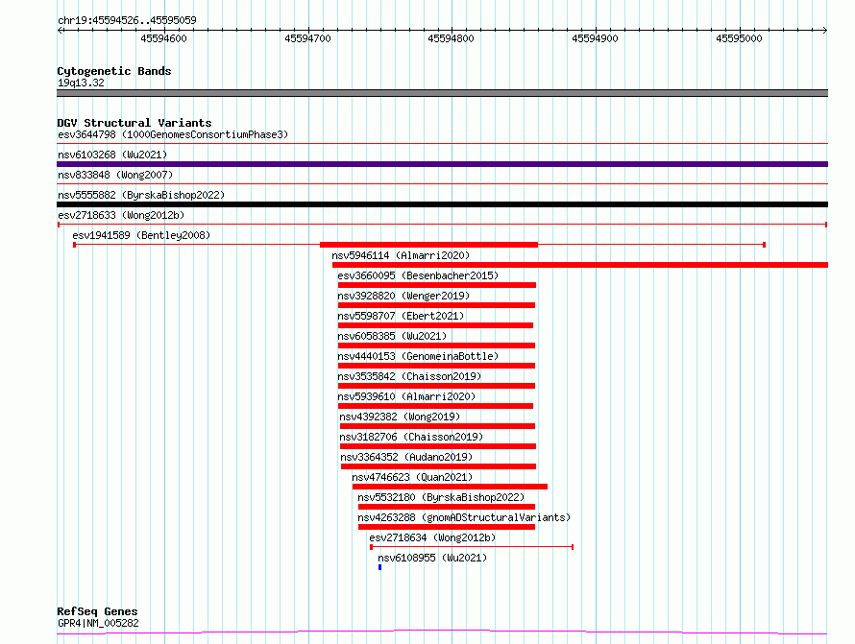
Task: Click nsv3535842 (Chaisson2019) label
Action: point(409,376)
